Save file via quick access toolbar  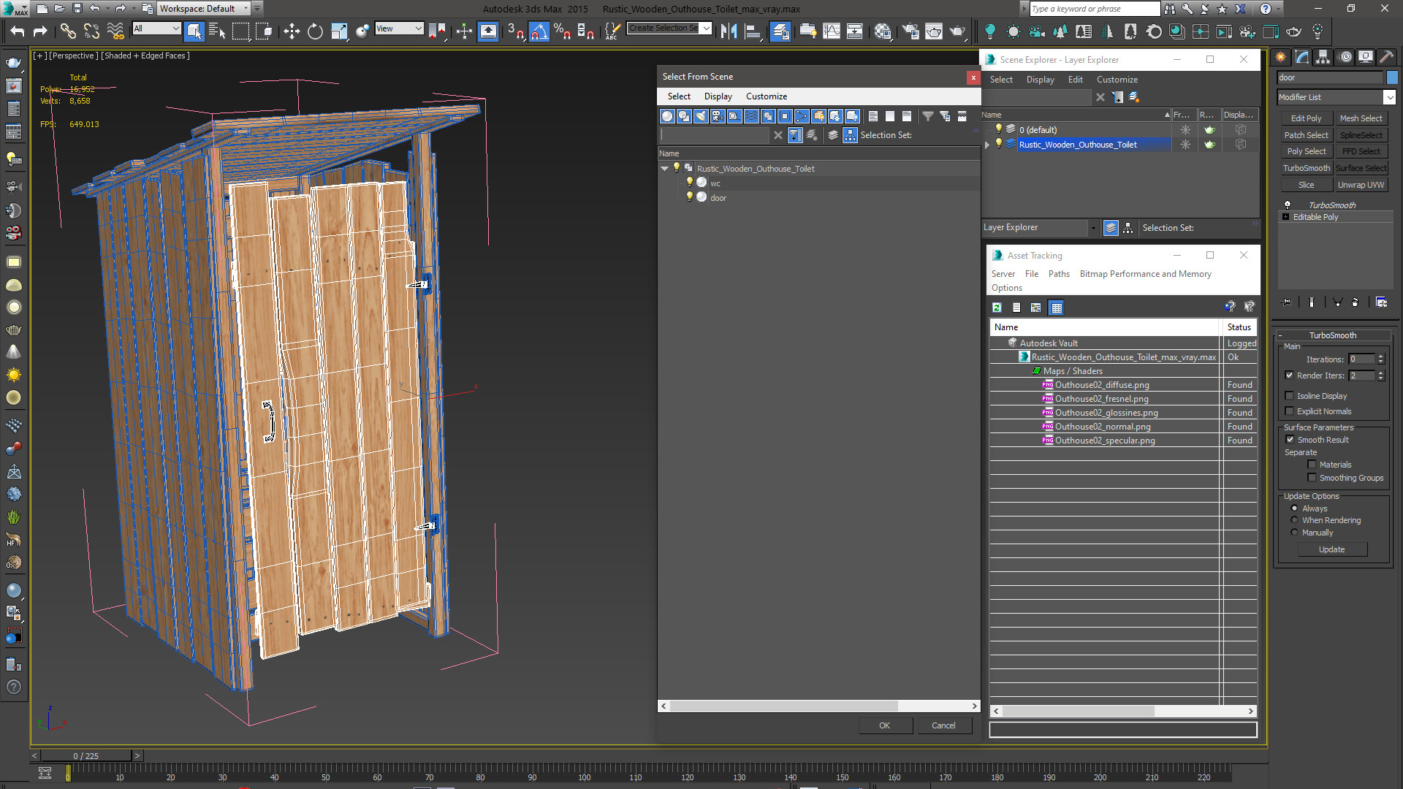(x=77, y=9)
